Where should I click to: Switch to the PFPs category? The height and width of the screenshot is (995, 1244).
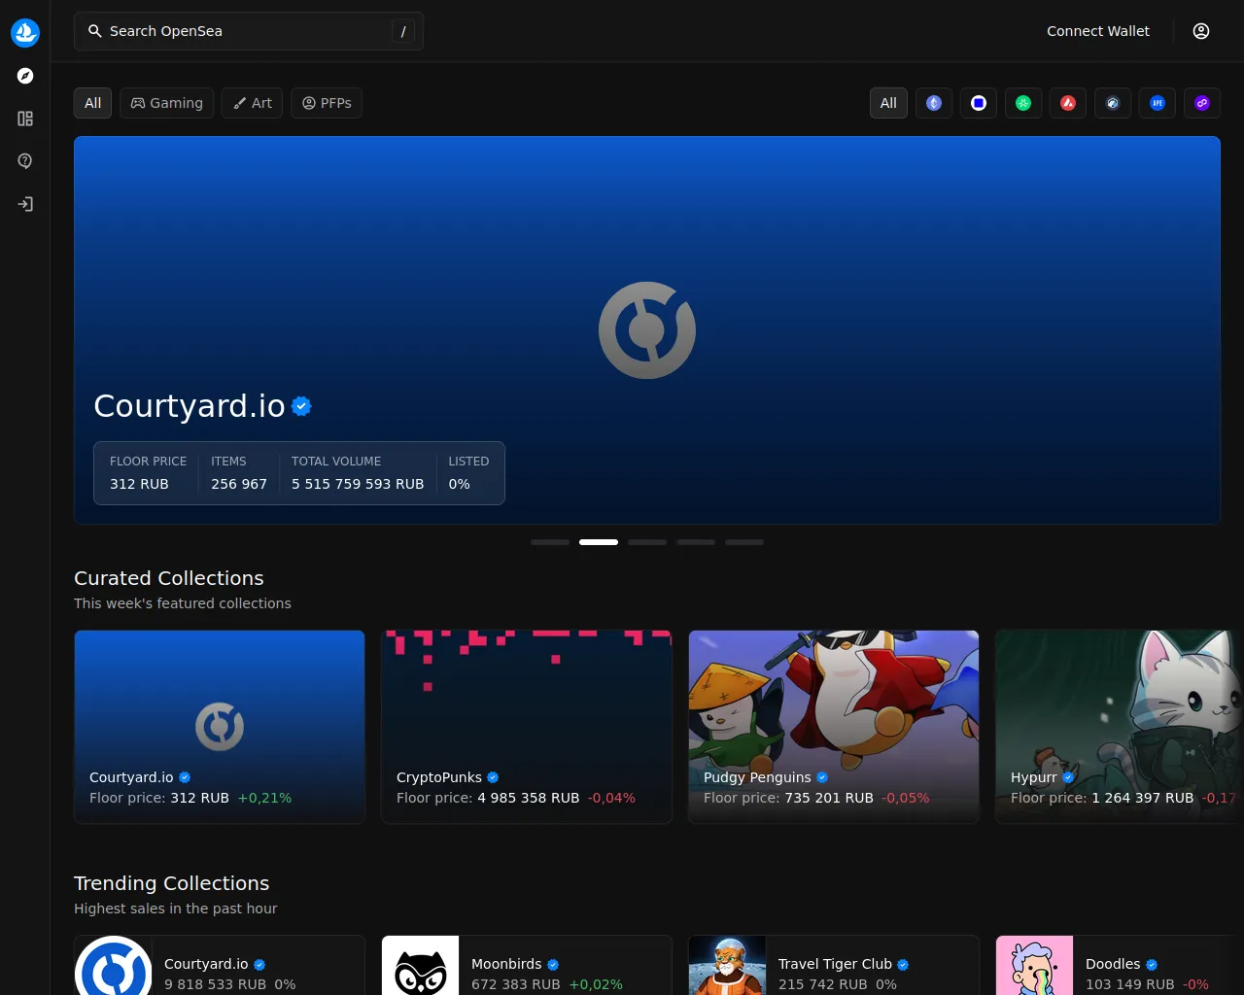327,103
